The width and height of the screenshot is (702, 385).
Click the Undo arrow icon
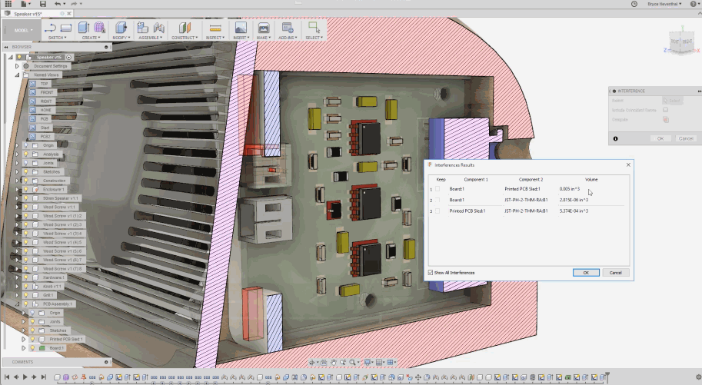click(x=57, y=5)
